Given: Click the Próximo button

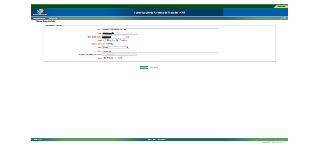Looking at the screenshot, I should pyautogui.click(x=144, y=67).
